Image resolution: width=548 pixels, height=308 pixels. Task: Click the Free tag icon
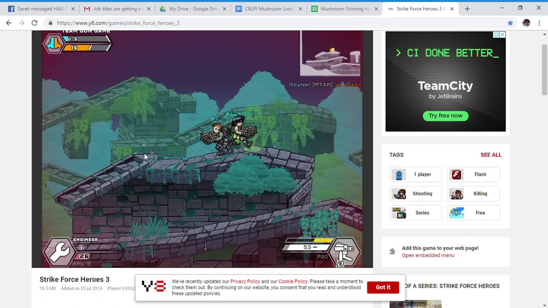[x=456, y=213]
